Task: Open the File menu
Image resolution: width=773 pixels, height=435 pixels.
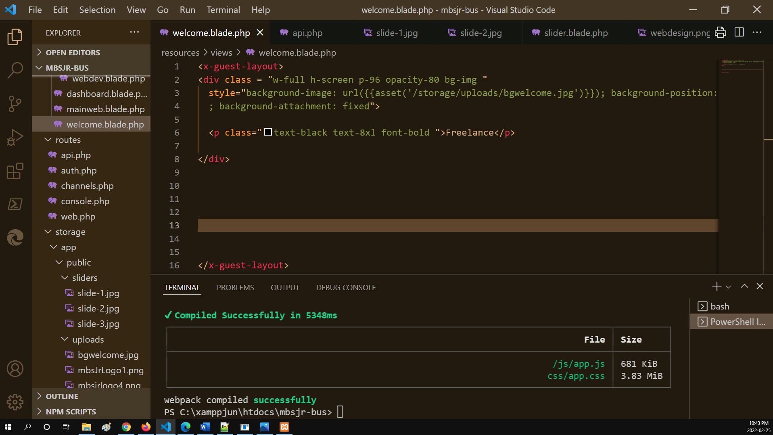Action: pyautogui.click(x=35, y=10)
